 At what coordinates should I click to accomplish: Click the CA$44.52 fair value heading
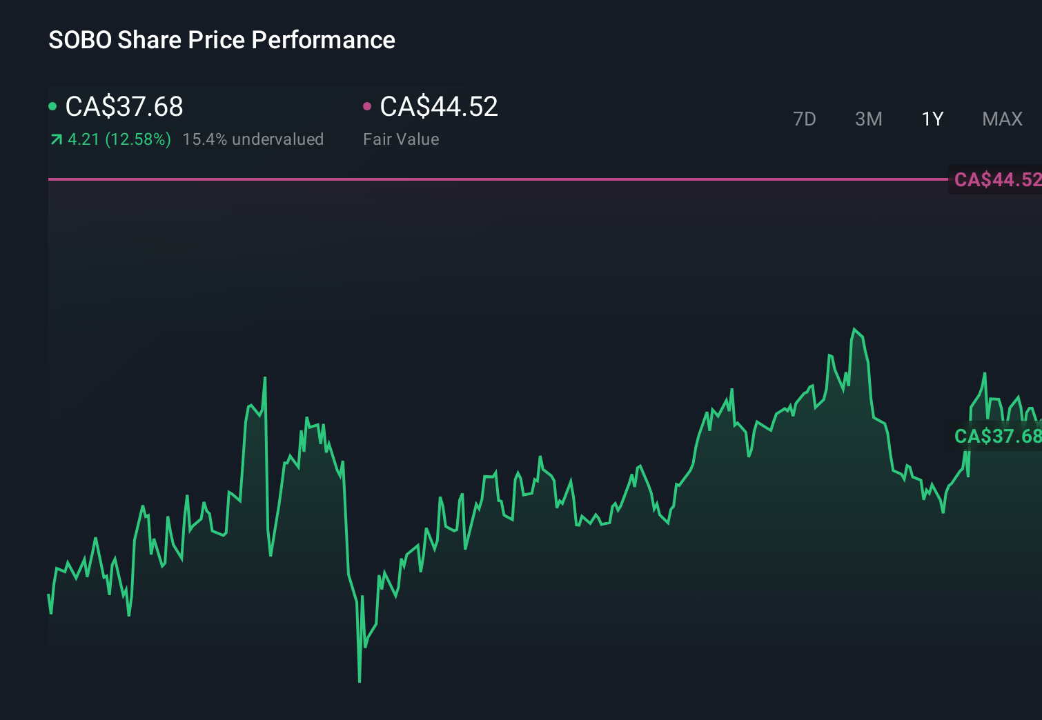tap(440, 106)
